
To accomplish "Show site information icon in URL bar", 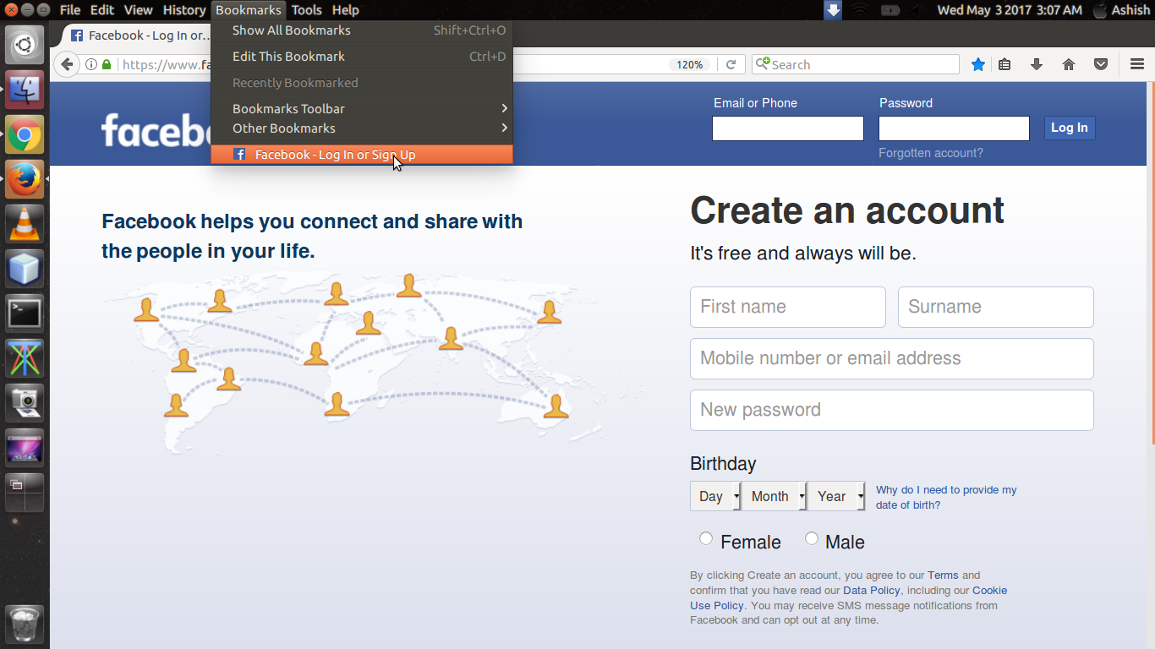I will [x=91, y=64].
